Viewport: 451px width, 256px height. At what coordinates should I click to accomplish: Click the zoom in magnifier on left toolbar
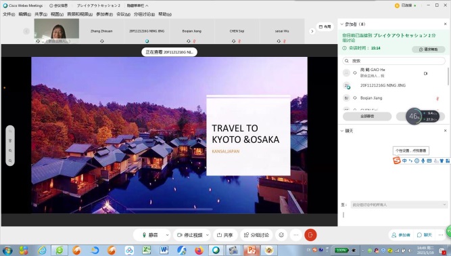click(x=10, y=150)
